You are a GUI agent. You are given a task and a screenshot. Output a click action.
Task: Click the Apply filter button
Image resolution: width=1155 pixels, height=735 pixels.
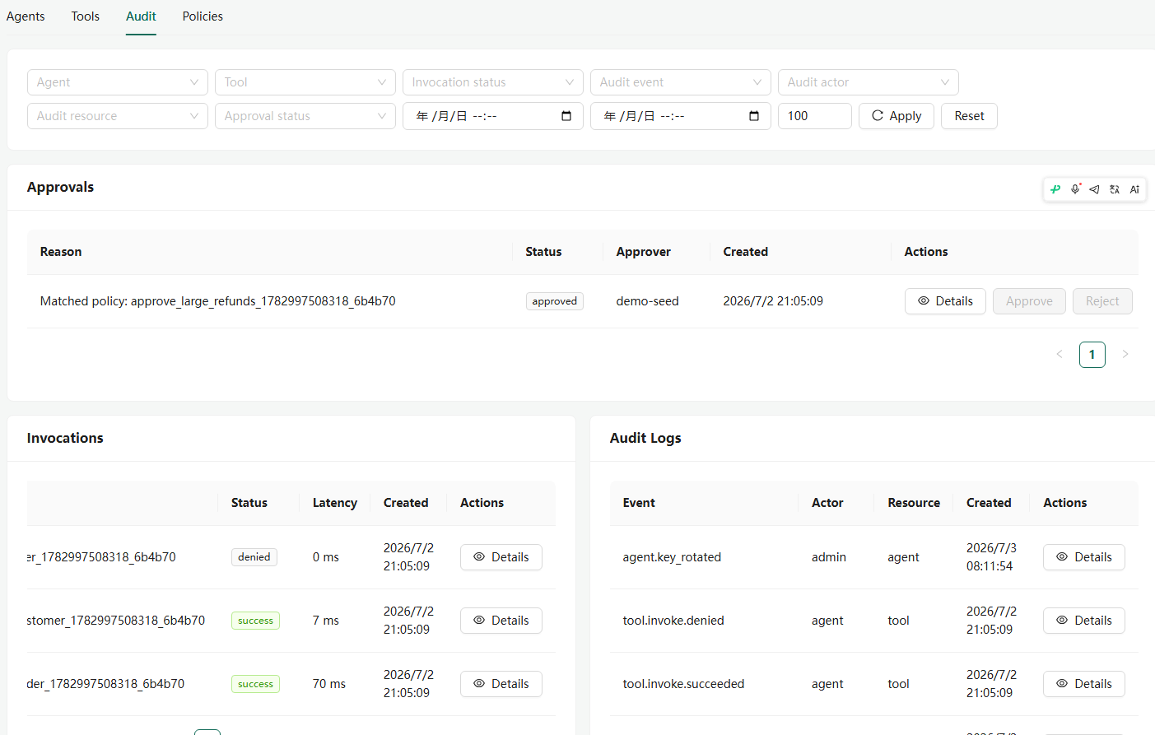[897, 116]
